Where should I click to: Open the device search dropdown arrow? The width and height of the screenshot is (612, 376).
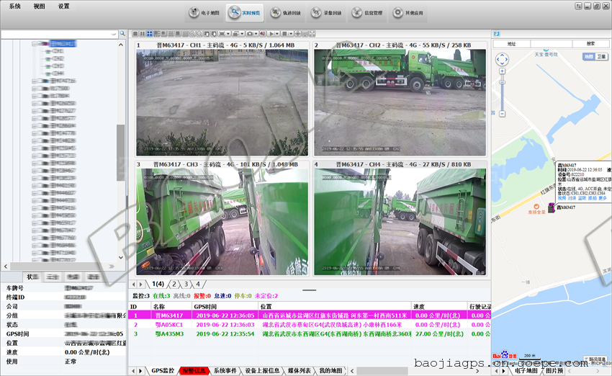tap(114, 34)
